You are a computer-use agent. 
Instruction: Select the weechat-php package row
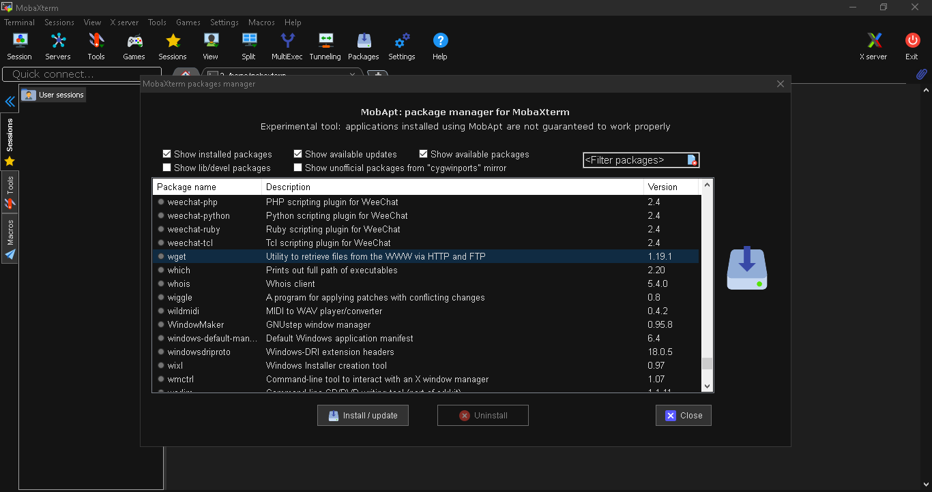[426, 202]
